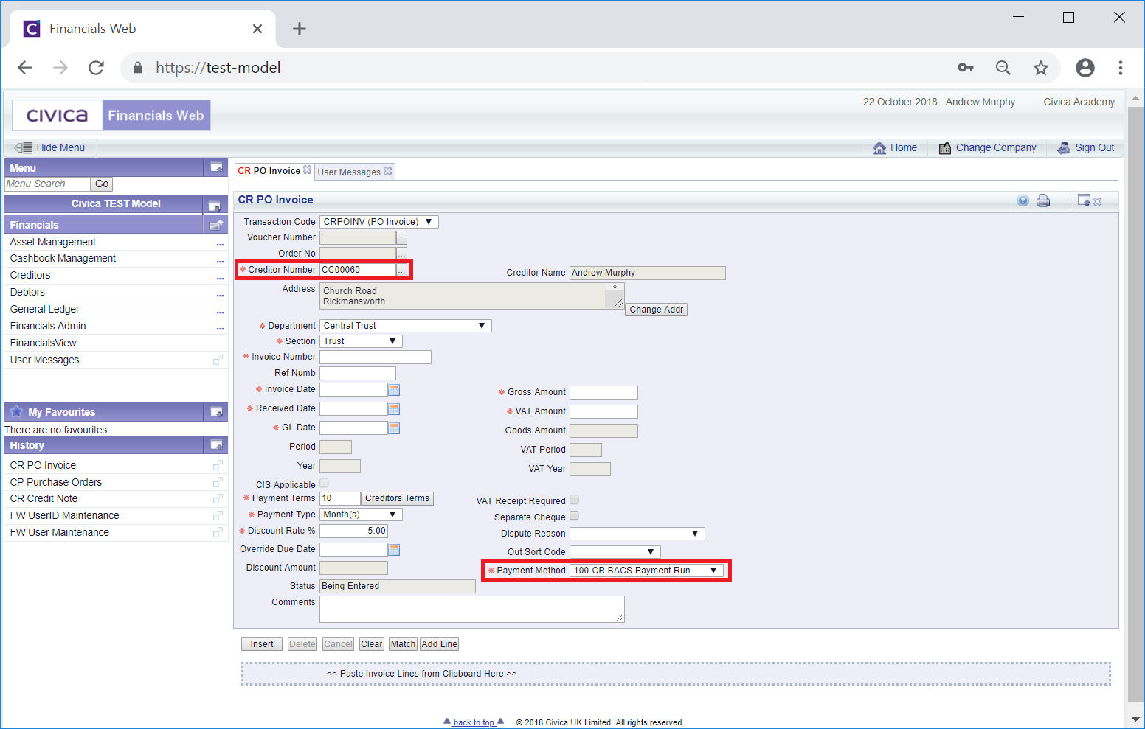Click Creditors Terms button

pos(397,499)
